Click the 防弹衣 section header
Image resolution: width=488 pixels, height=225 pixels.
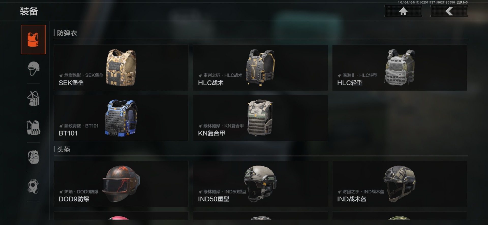click(x=67, y=33)
